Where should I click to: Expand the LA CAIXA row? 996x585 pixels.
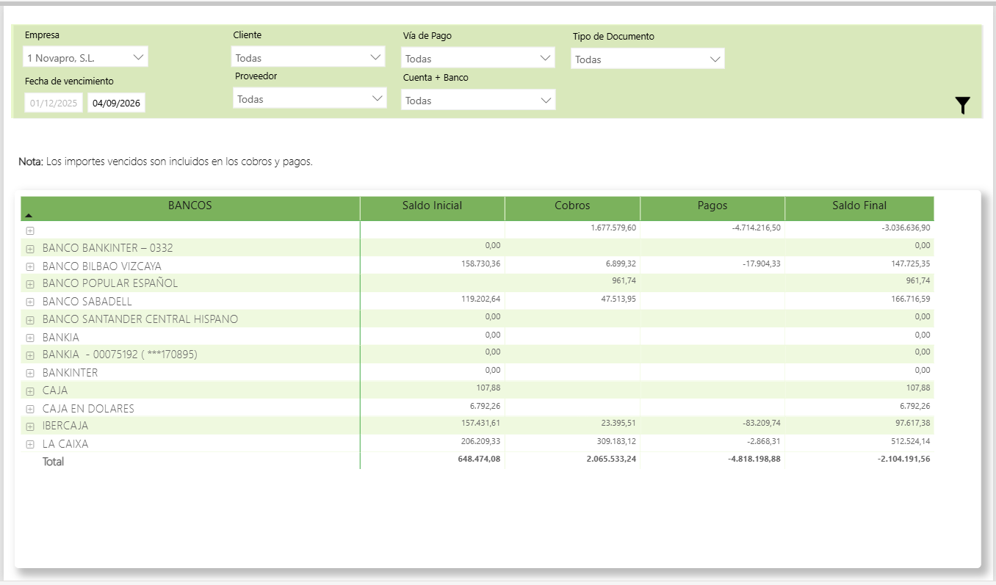[x=30, y=444]
